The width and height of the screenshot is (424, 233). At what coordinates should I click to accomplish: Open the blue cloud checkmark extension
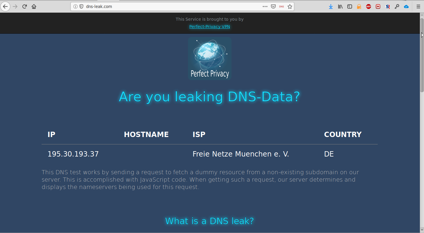click(406, 6)
